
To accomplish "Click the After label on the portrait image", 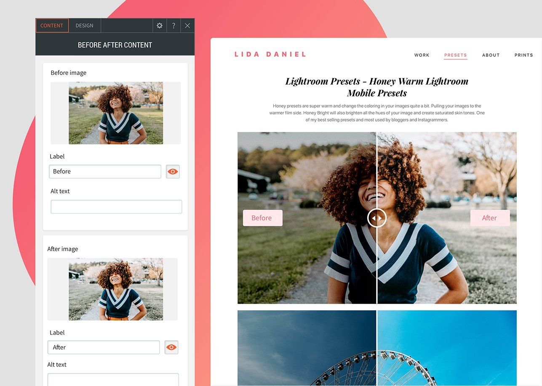I will [x=490, y=218].
